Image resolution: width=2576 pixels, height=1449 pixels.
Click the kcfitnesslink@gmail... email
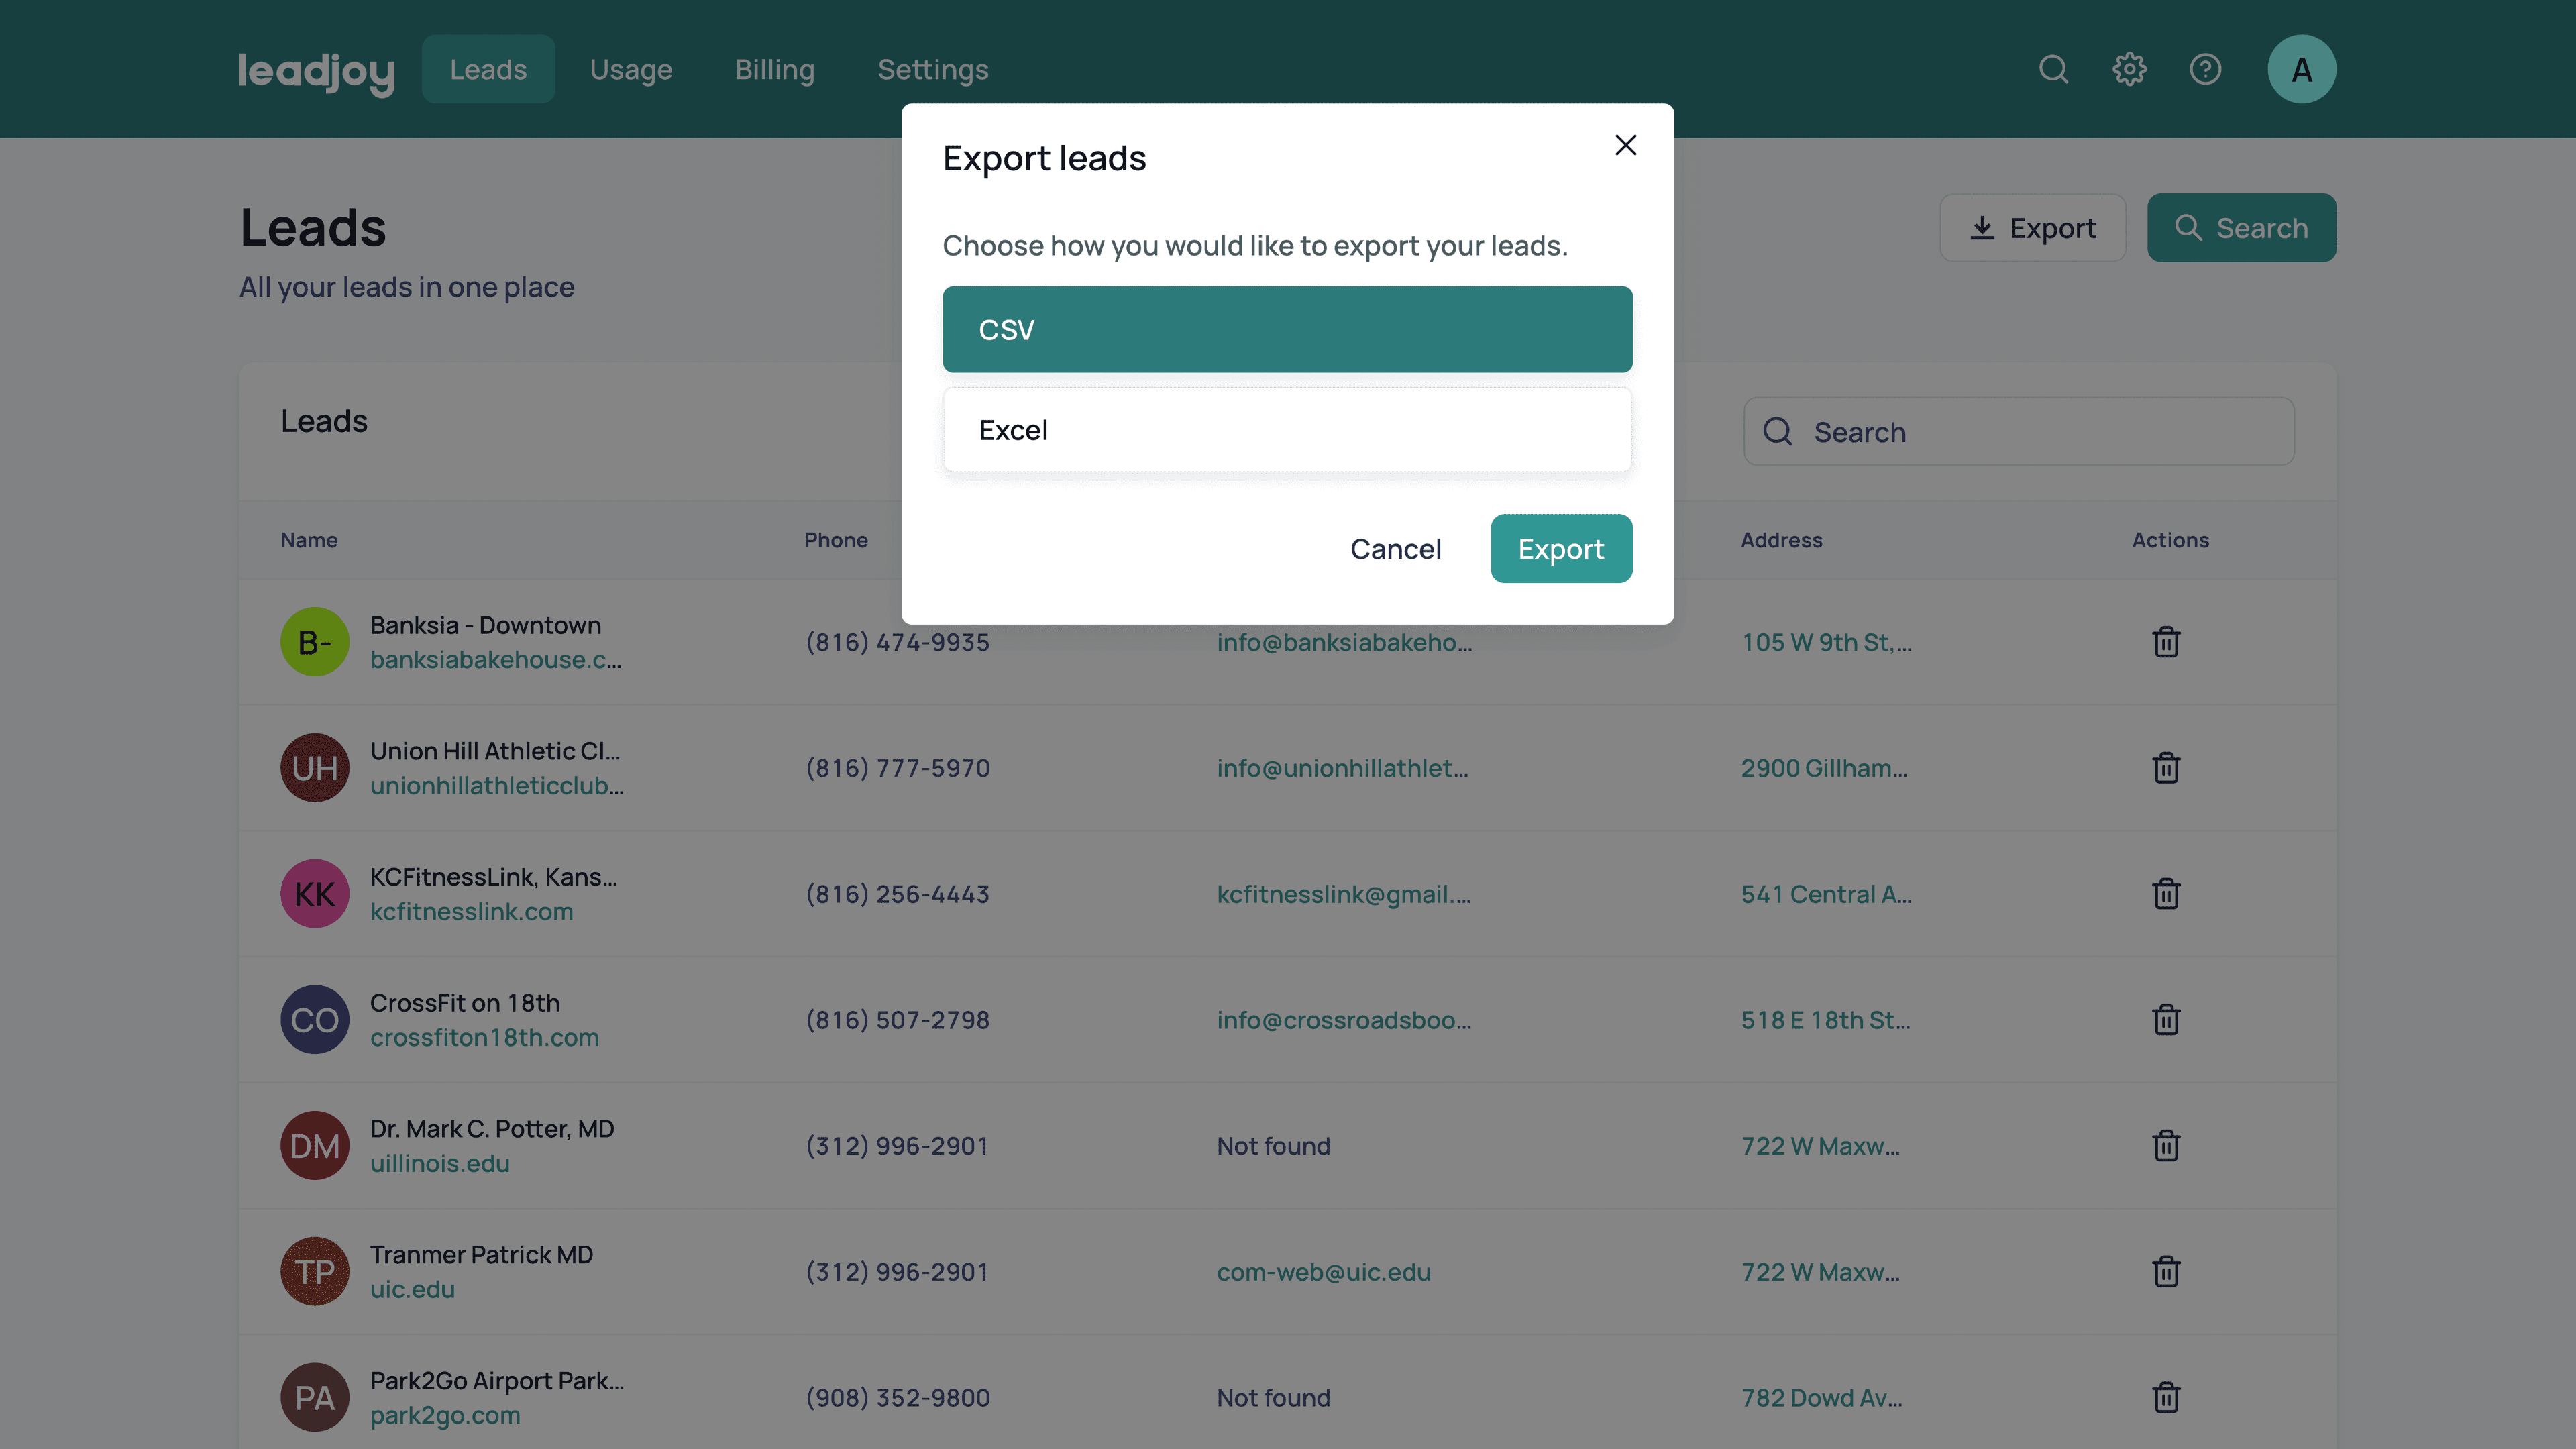click(1343, 894)
